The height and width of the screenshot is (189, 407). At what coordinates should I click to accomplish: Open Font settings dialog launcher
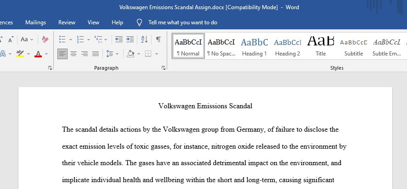pos(50,68)
